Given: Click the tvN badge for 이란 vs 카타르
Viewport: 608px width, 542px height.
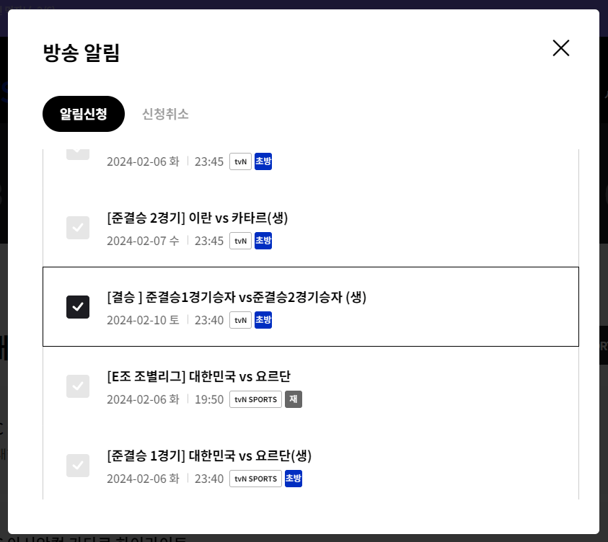Looking at the screenshot, I should pos(240,241).
